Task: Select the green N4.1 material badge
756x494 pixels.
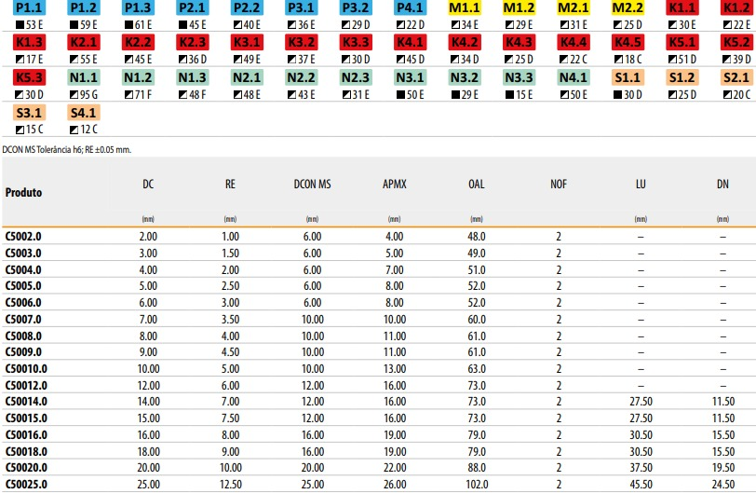Action: (x=573, y=78)
